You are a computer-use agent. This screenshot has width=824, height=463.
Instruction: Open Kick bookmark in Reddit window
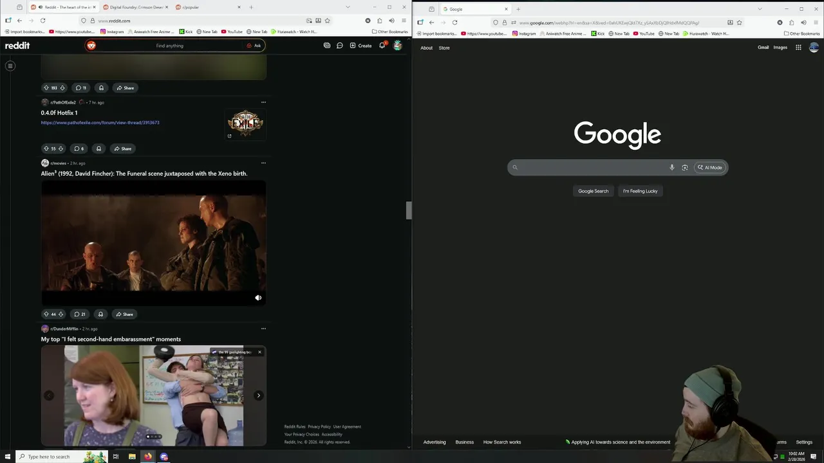(186, 32)
